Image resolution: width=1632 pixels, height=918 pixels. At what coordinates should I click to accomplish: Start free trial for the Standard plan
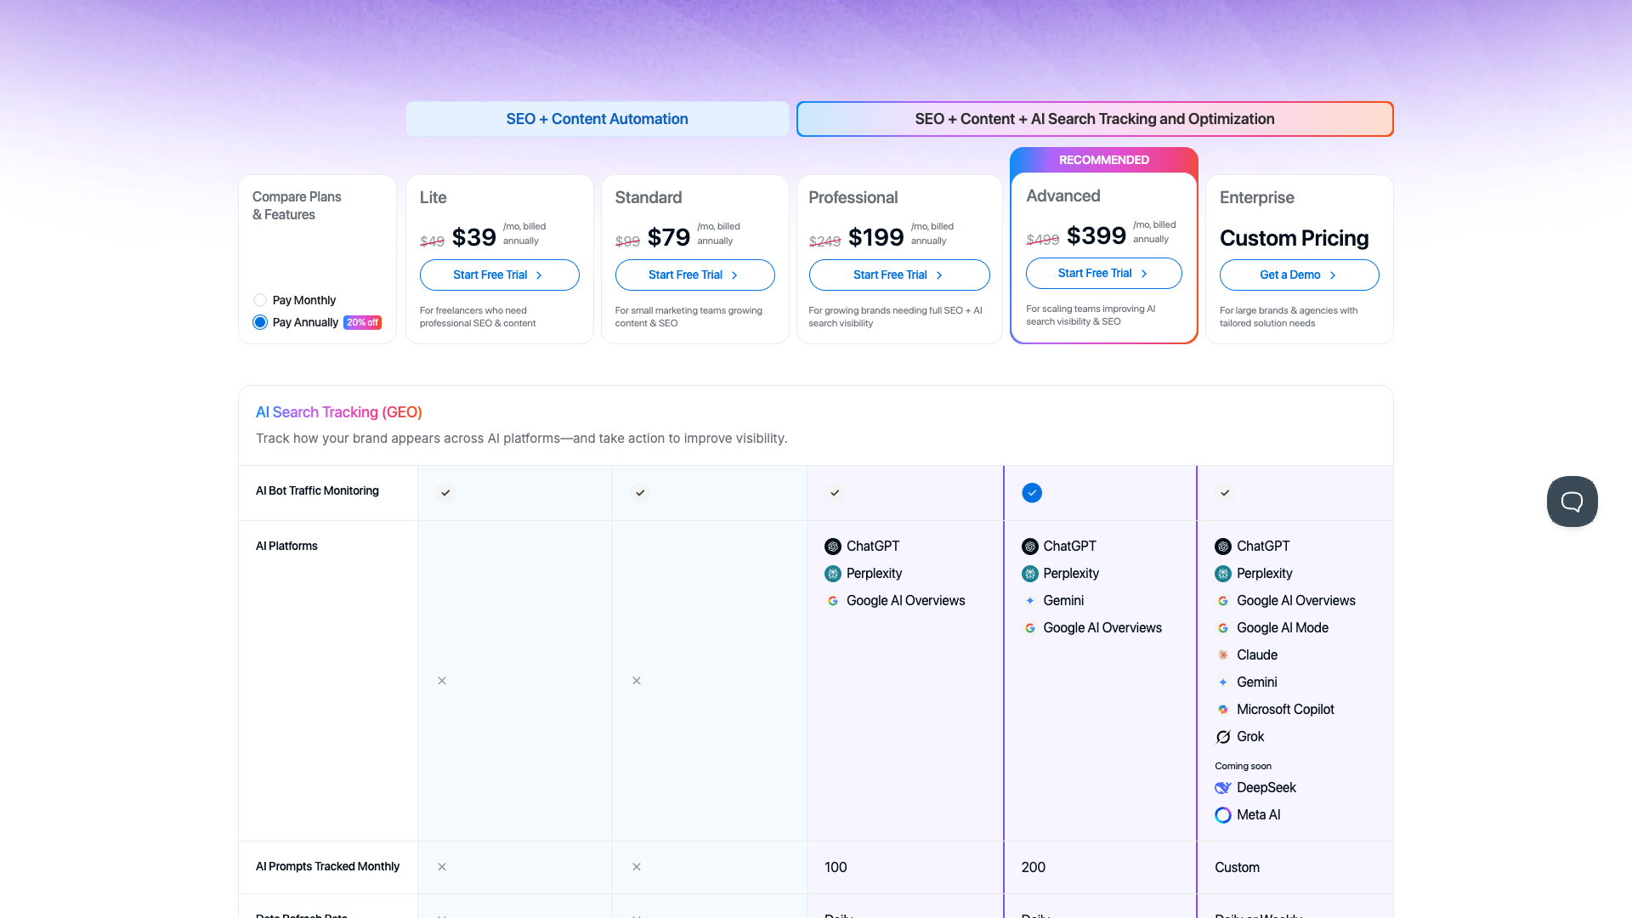694,275
